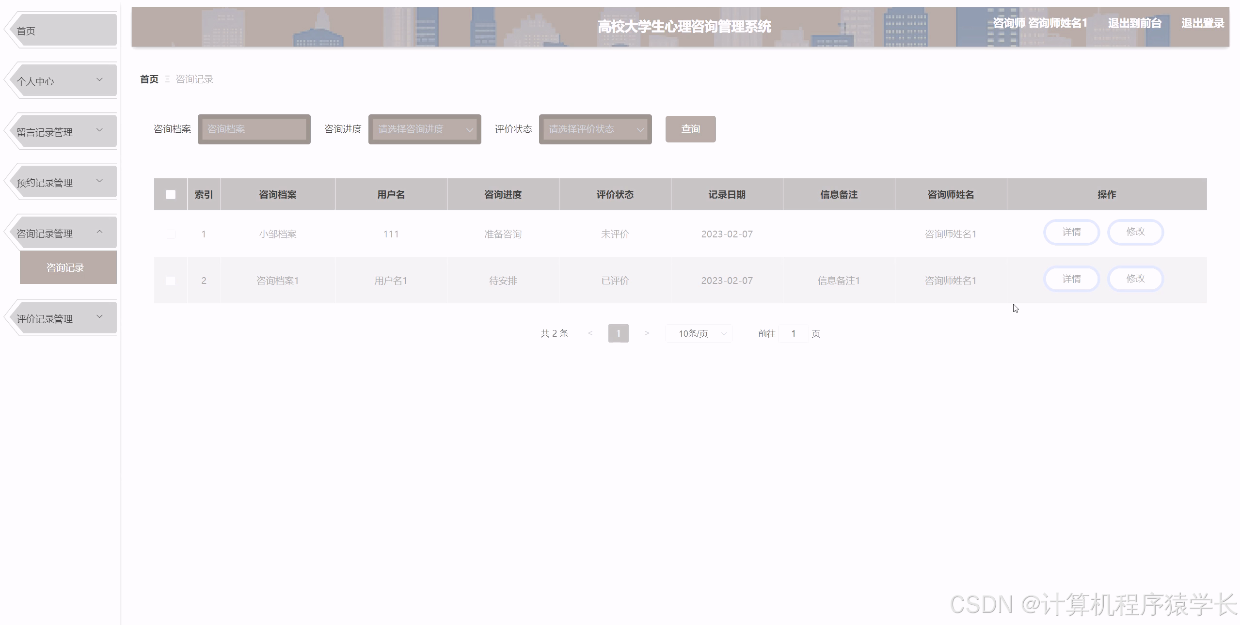Click the 咨询档案 search input field
The height and width of the screenshot is (625, 1240).
click(254, 129)
